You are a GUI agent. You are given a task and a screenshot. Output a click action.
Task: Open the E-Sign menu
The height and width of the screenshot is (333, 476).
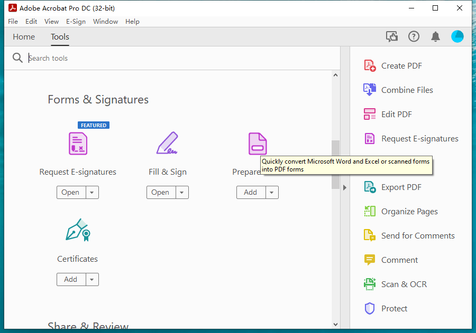[76, 22]
